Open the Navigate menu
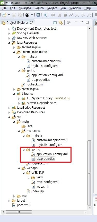The width and height of the screenshot is (97, 222). (x=25, y=8)
